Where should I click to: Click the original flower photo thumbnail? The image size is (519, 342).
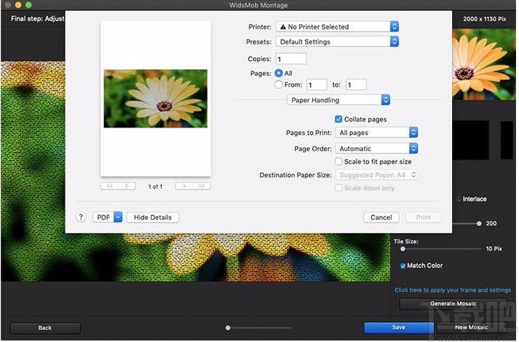(x=484, y=65)
